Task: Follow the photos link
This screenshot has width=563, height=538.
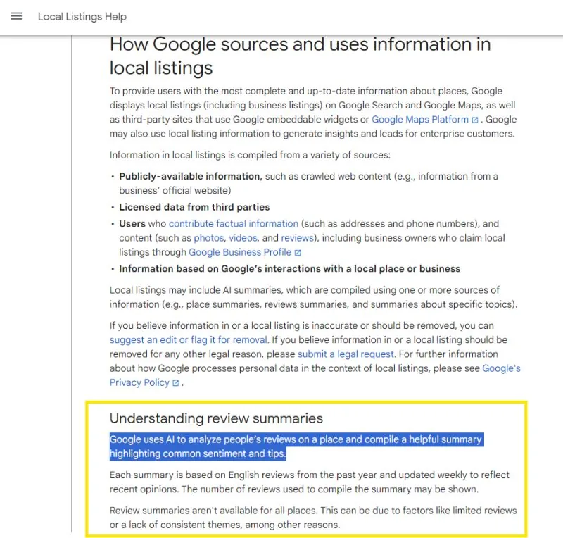Action: (208, 238)
